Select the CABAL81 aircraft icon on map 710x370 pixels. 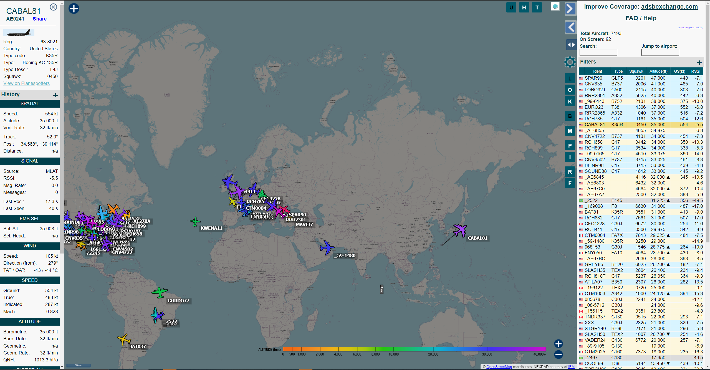[x=461, y=230]
